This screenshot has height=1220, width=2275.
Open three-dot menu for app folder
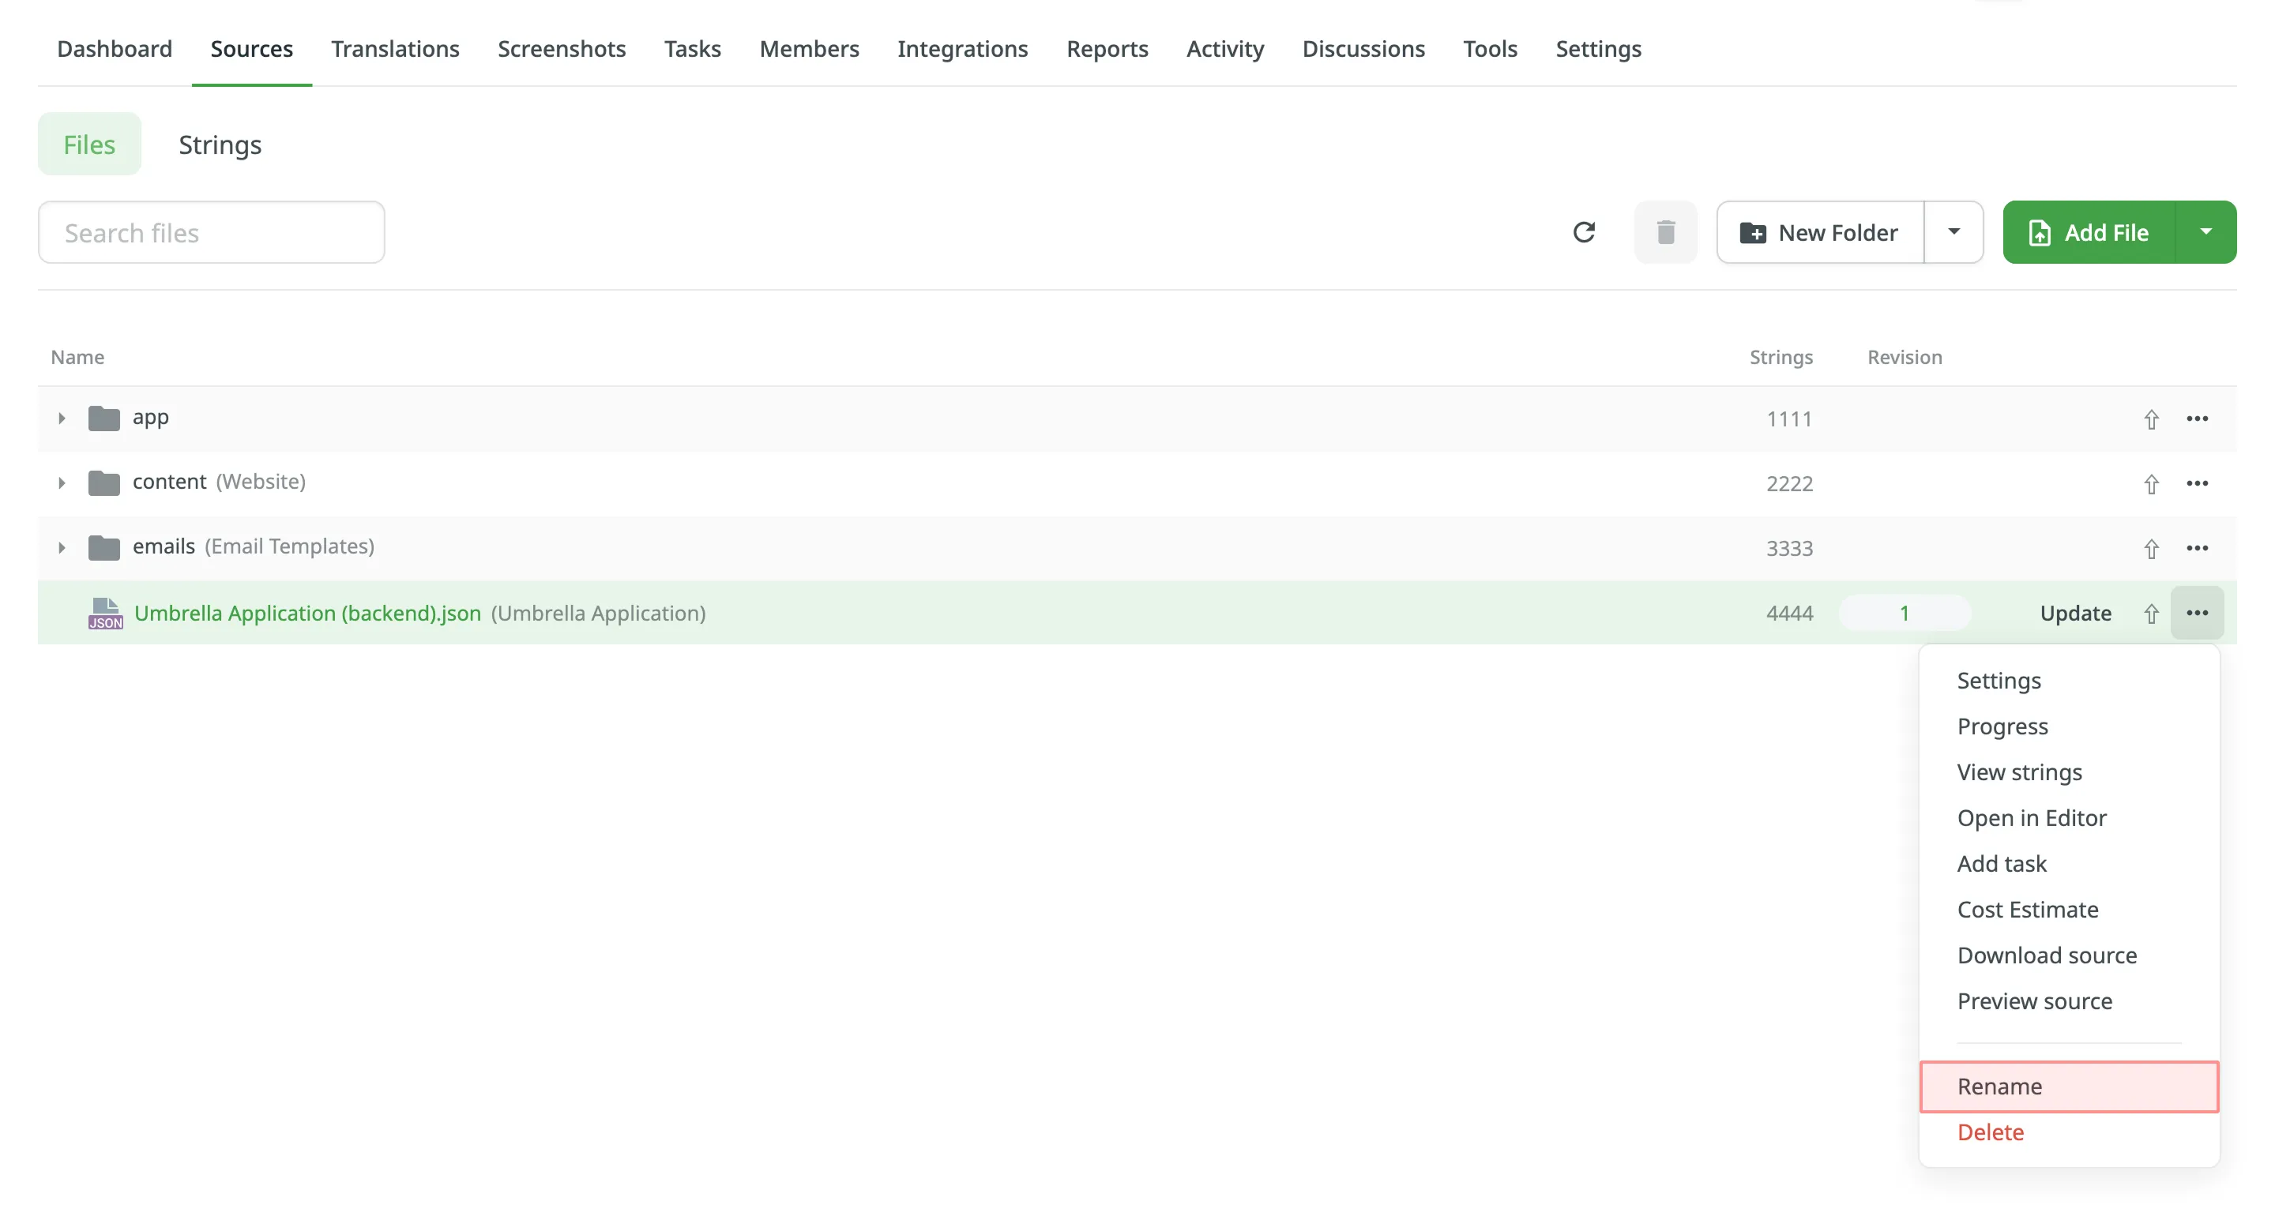click(2198, 419)
